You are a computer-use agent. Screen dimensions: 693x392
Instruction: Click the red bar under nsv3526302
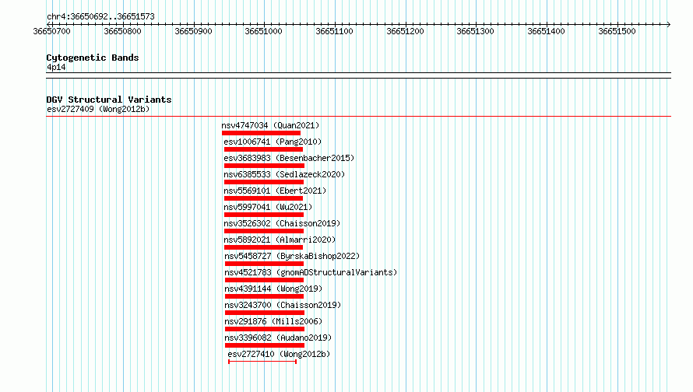[264, 231]
